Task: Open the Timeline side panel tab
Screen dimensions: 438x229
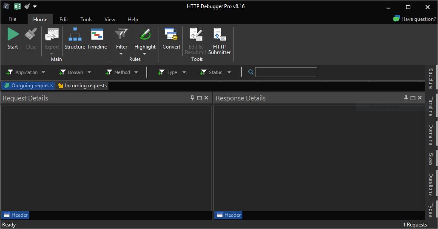Action: coord(431,106)
